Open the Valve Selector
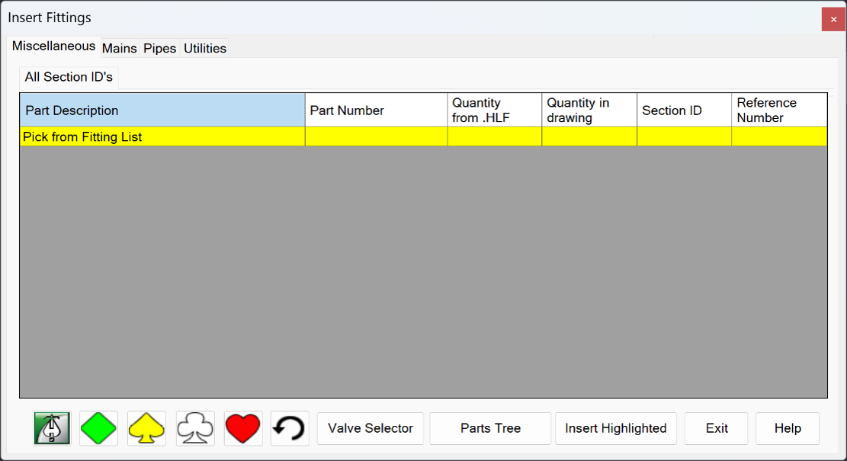Image resolution: width=847 pixels, height=461 pixels. point(370,428)
